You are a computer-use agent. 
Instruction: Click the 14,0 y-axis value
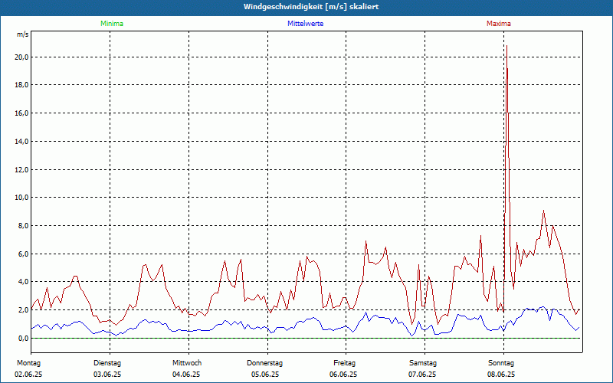tap(21, 142)
